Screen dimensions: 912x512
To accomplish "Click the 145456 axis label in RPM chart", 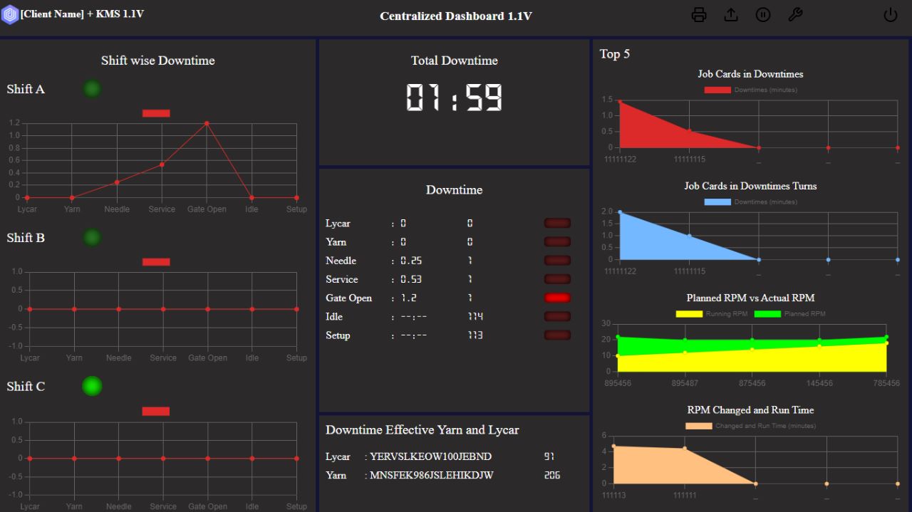I will click(819, 383).
